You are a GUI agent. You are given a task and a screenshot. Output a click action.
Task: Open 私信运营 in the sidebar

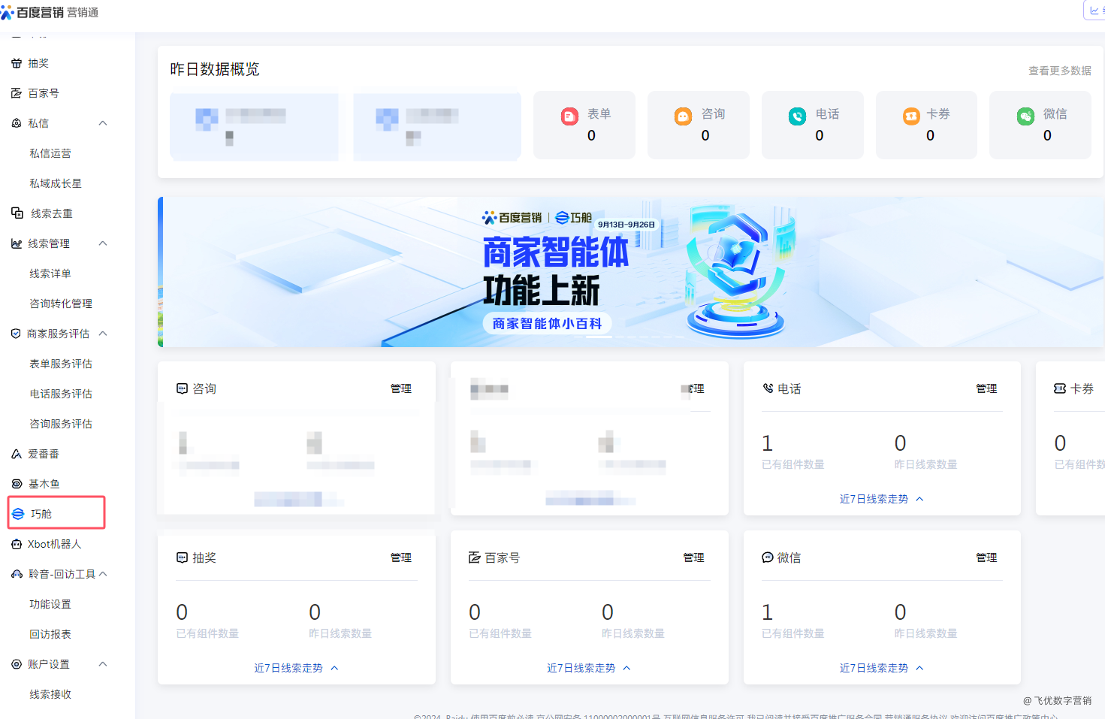(x=50, y=153)
